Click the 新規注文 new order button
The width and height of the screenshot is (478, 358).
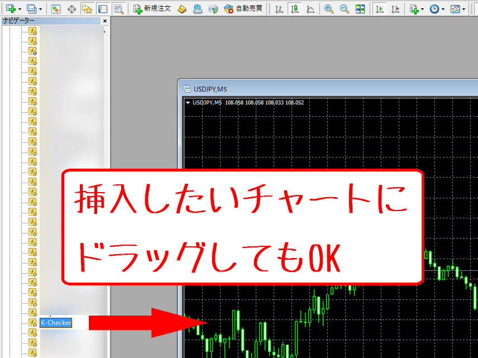[152, 9]
